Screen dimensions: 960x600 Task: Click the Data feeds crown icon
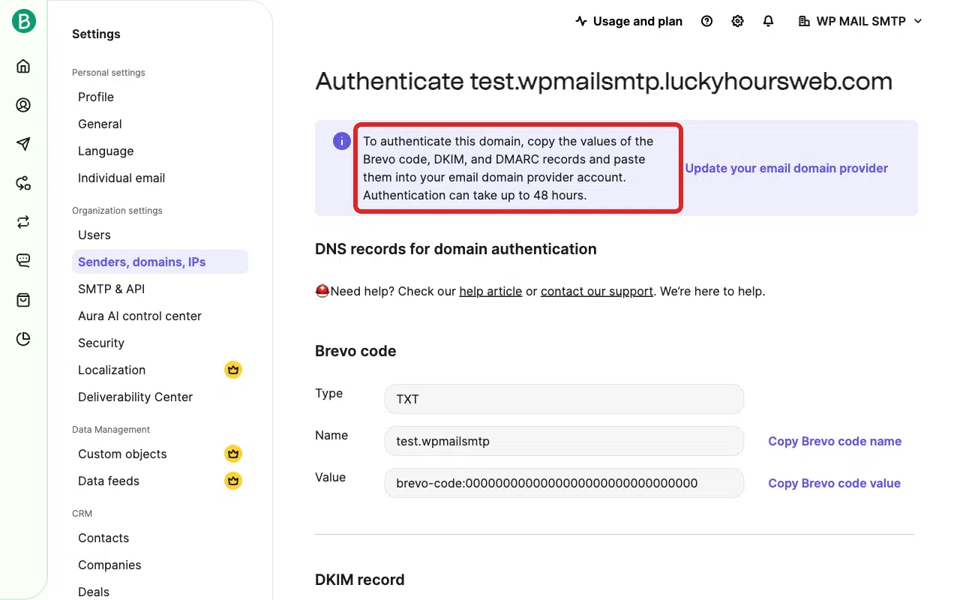(x=233, y=481)
